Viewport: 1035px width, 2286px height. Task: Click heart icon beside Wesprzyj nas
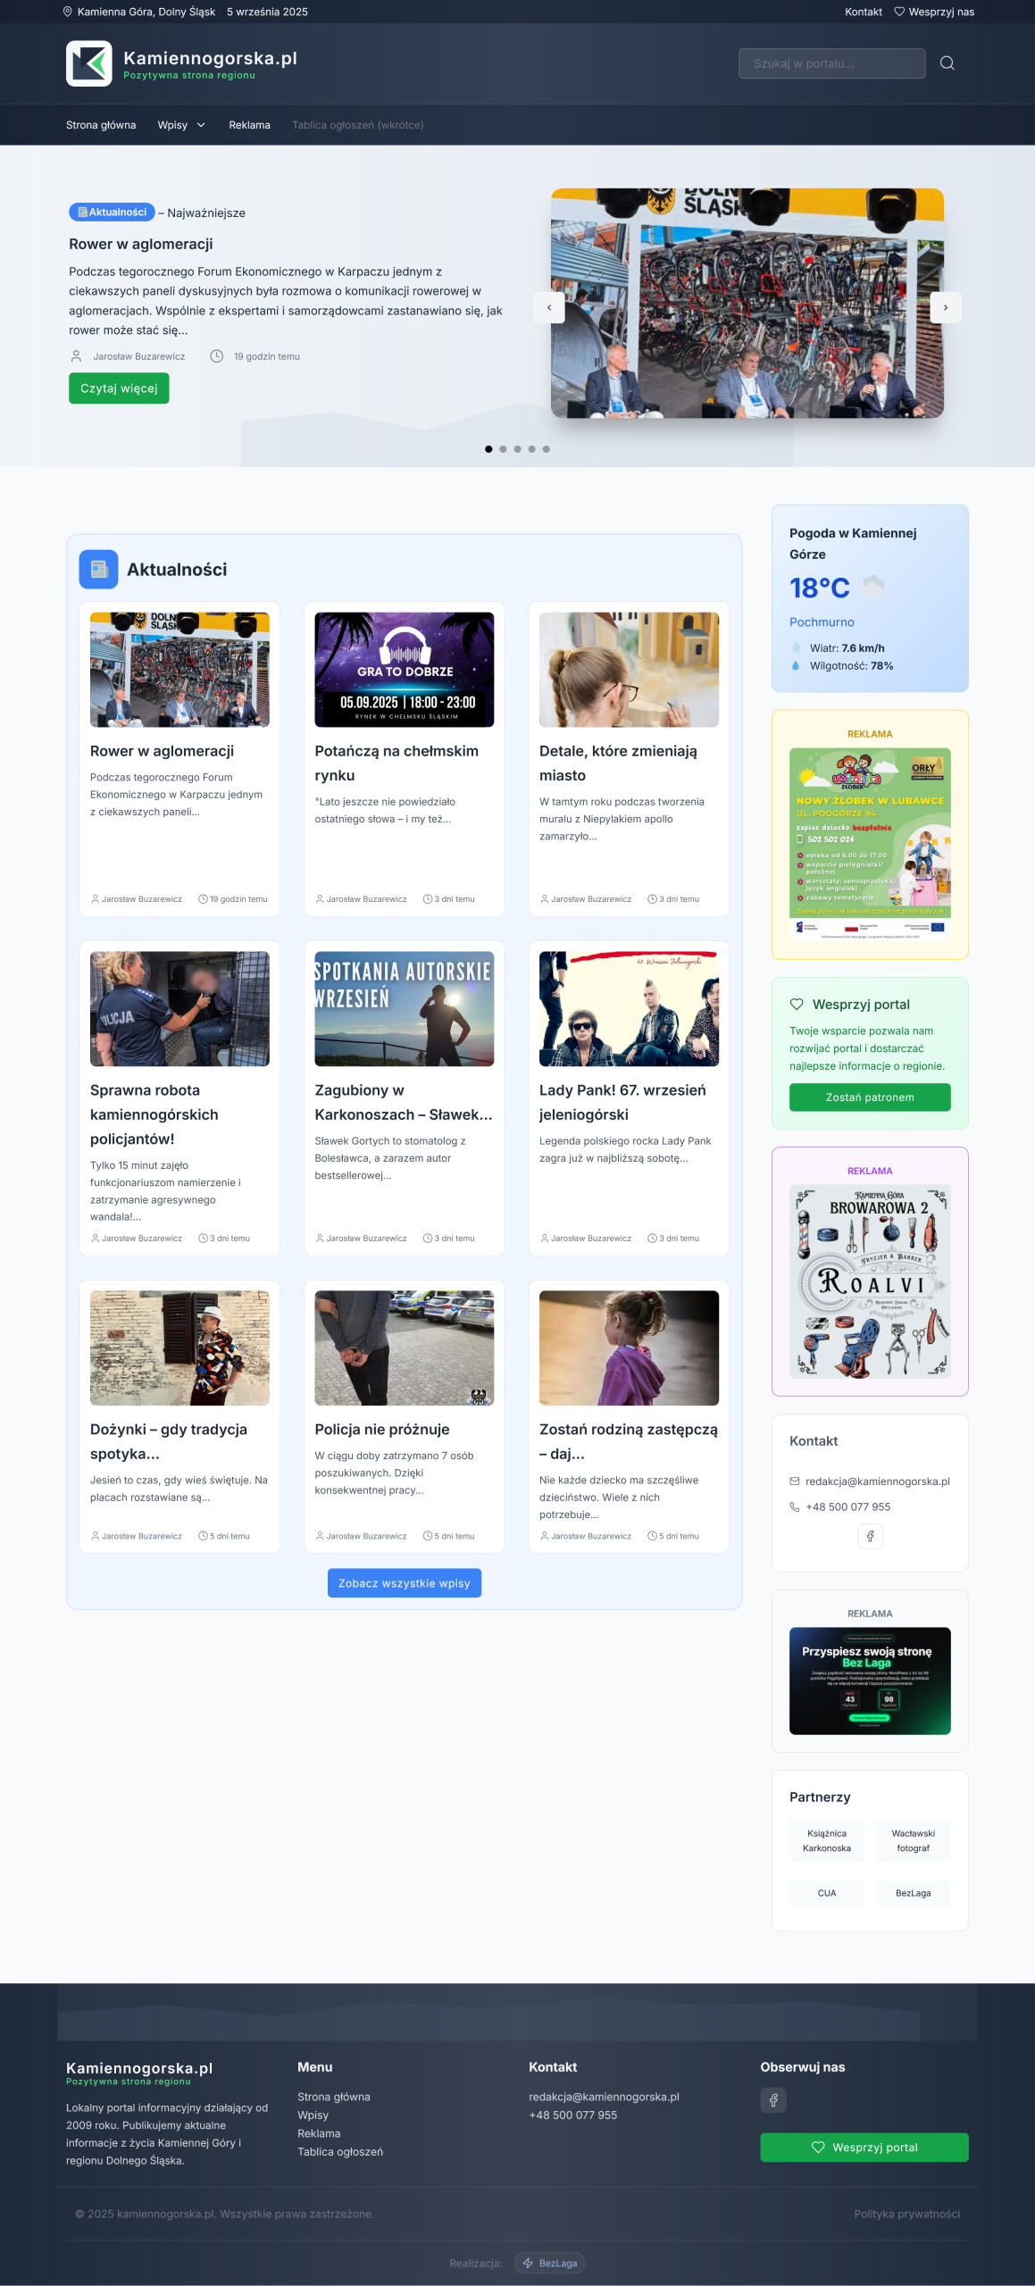point(899,12)
